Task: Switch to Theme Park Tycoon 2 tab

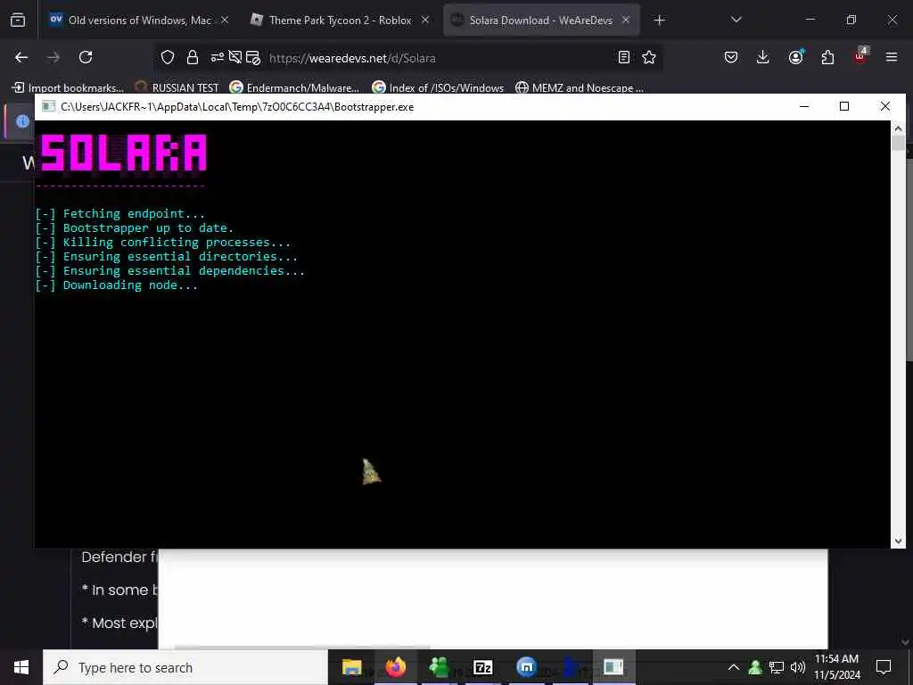Action: pyautogui.click(x=340, y=20)
